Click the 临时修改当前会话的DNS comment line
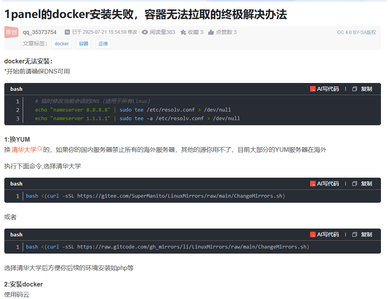 (92, 101)
